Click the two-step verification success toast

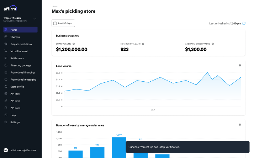click(187, 147)
